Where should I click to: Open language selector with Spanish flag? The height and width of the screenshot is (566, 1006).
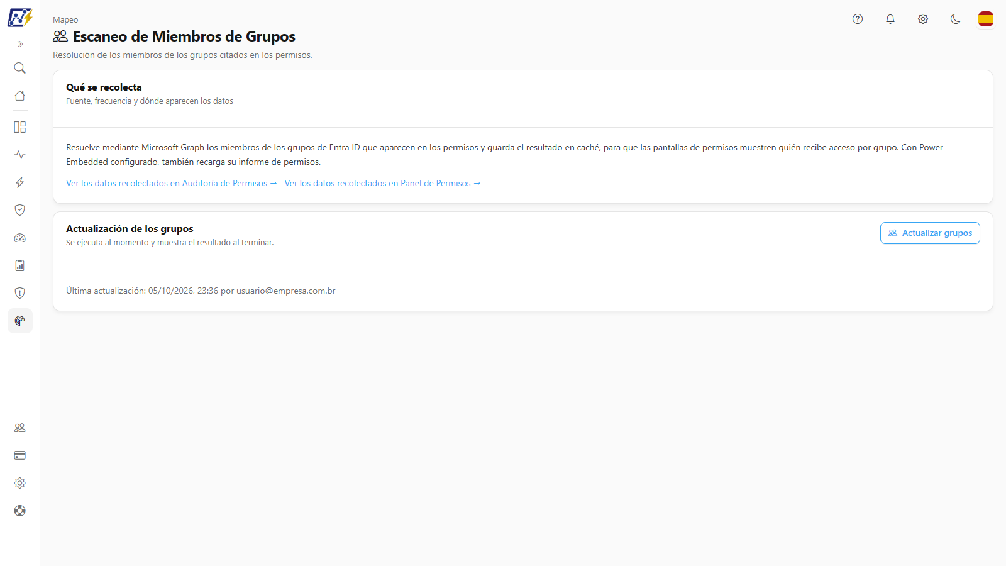click(986, 19)
